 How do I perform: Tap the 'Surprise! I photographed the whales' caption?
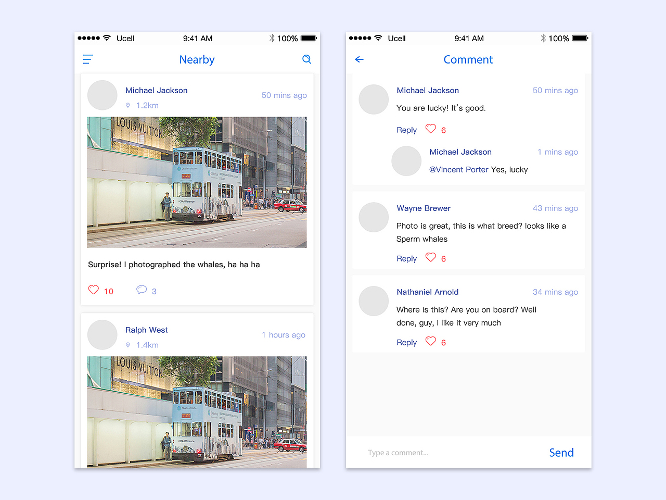[174, 265]
